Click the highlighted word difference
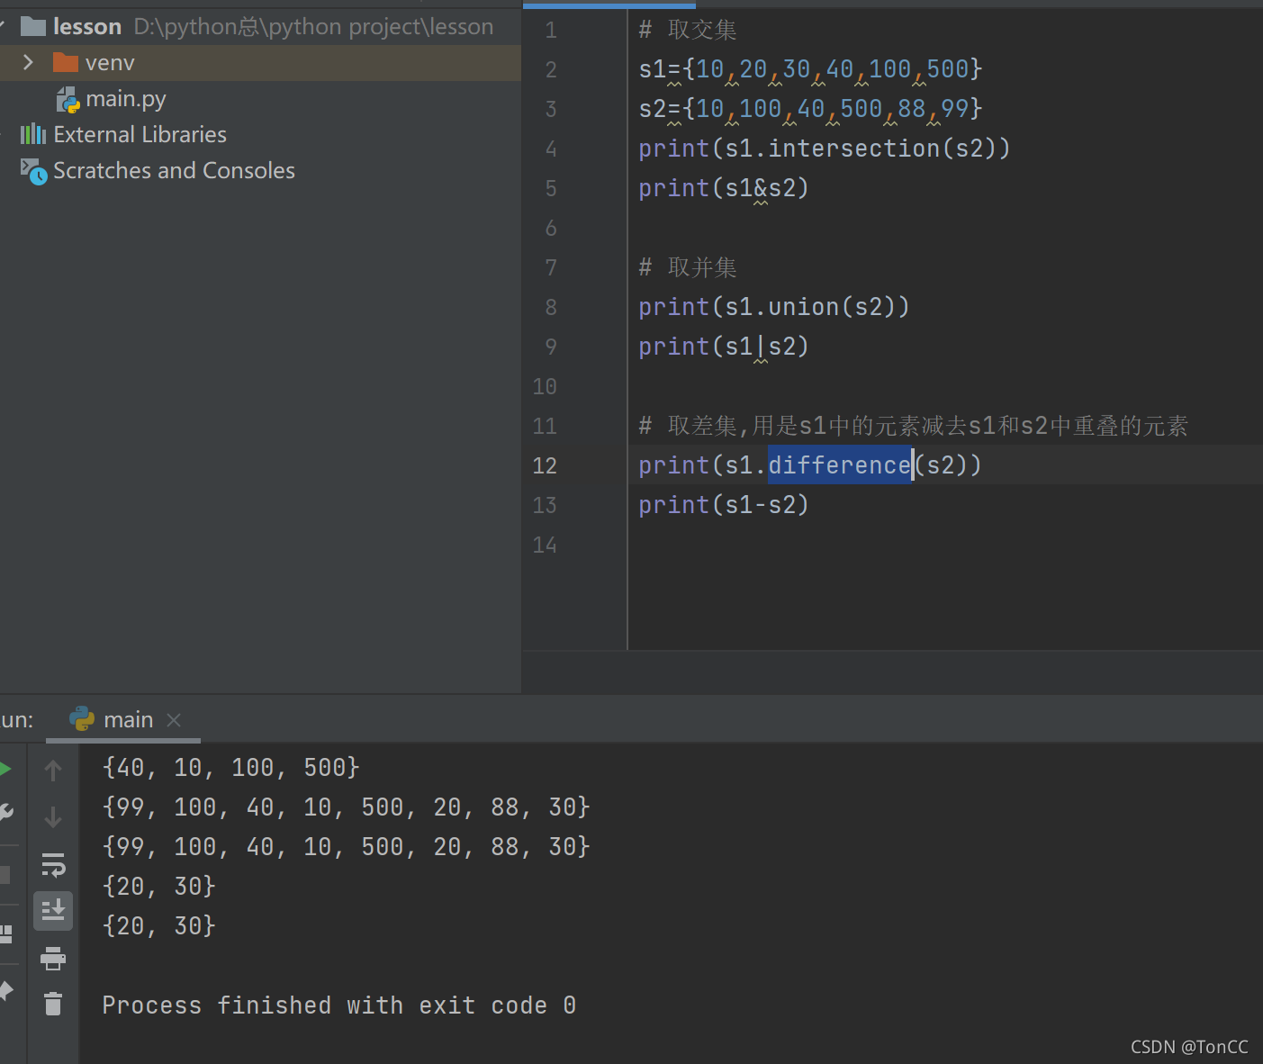Image resolution: width=1263 pixels, height=1064 pixels. point(840,464)
